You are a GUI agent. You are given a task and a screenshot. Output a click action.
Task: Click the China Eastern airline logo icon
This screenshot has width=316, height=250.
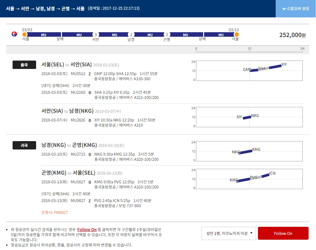click(14, 34)
